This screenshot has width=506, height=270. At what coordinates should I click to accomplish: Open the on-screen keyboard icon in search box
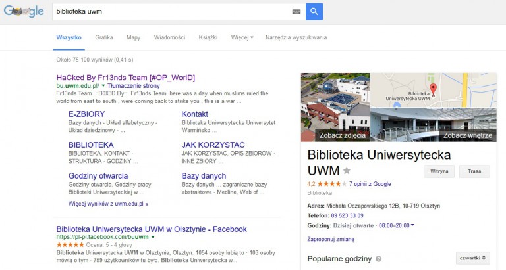(x=296, y=12)
